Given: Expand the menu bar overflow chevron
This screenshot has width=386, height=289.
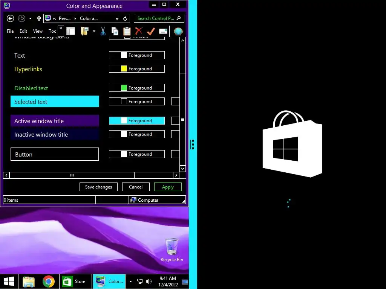Looking at the screenshot, I should (61, 31).
